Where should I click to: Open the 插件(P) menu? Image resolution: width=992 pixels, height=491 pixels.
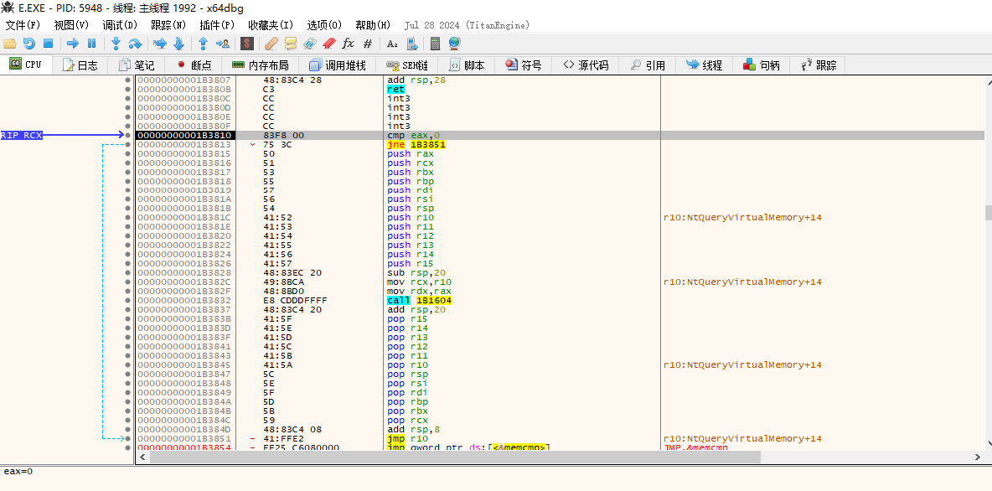tap(217, 25)
